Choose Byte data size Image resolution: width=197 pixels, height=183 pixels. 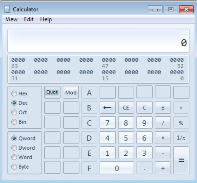[20, 167]
